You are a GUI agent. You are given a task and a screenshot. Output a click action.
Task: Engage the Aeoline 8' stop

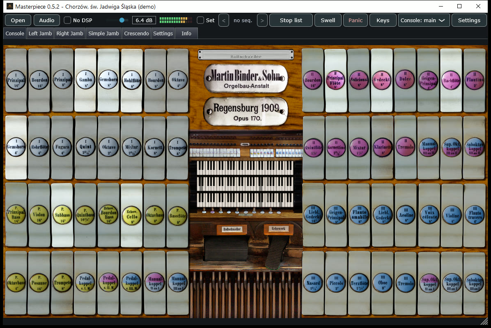(x=406, y=215)
